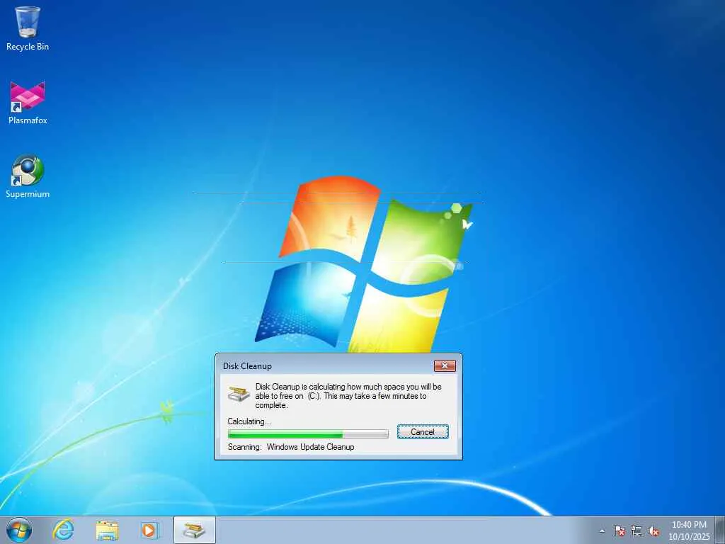Open Windows Media Player from the taskbar
This screenshot has height=544, width=725.
point(150,530)
